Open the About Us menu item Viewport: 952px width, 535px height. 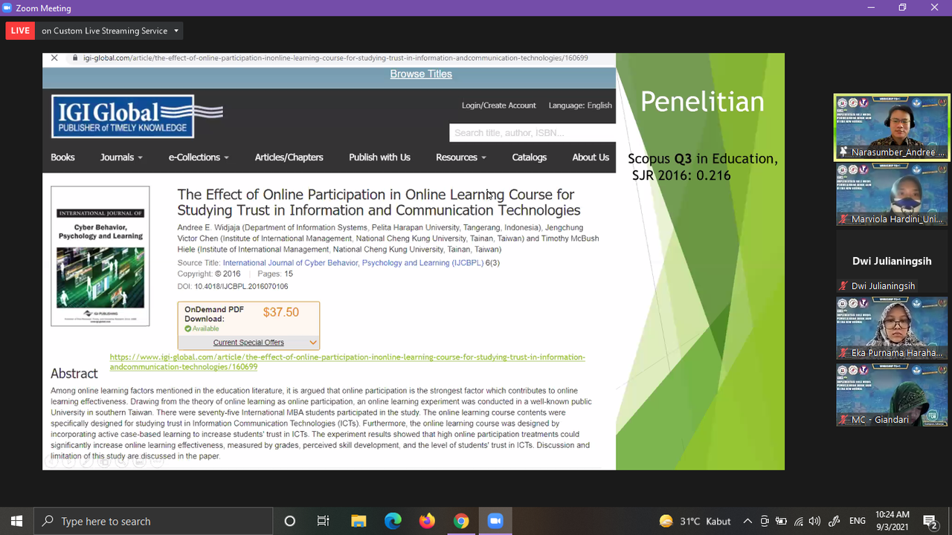pyautogui.click(x=591, y=158)
